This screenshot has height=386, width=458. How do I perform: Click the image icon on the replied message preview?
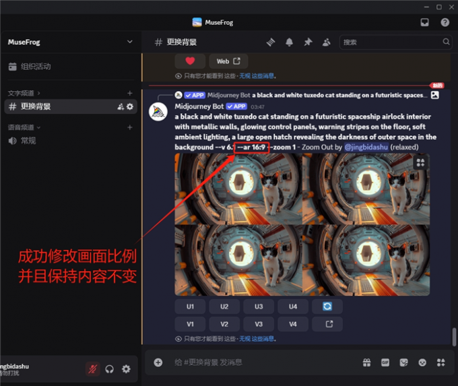434,95
